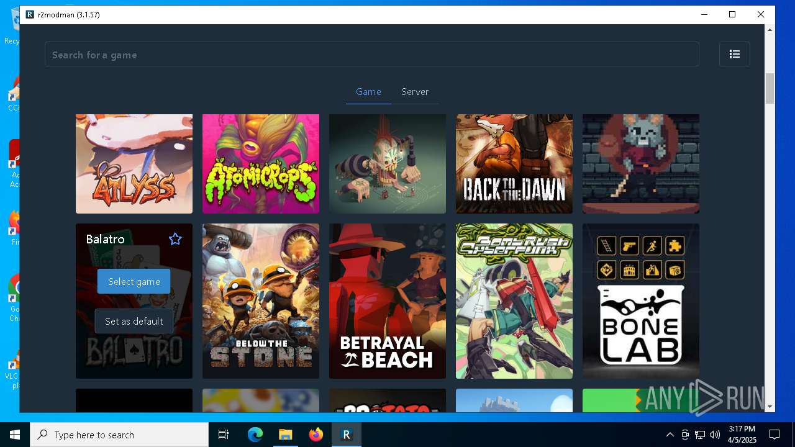795x447 pixels.
Task: Open File Explorer from the taskbar
Action: (285, 435)
